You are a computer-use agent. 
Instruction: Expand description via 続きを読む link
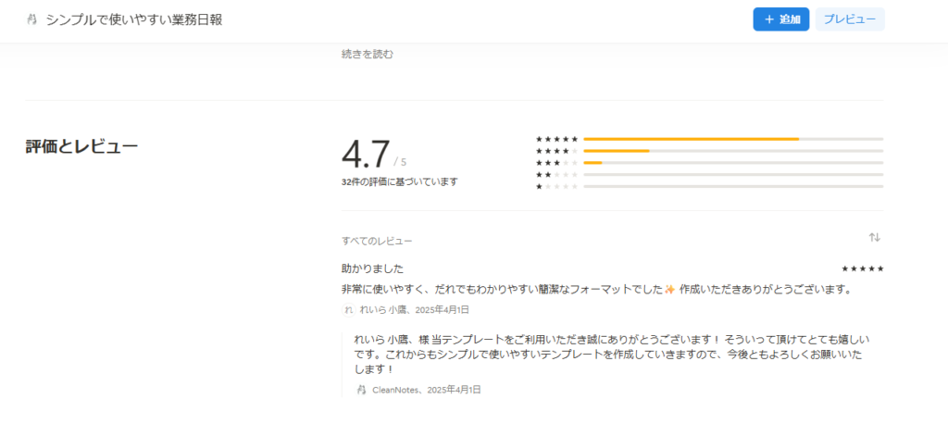click(367, 55)
